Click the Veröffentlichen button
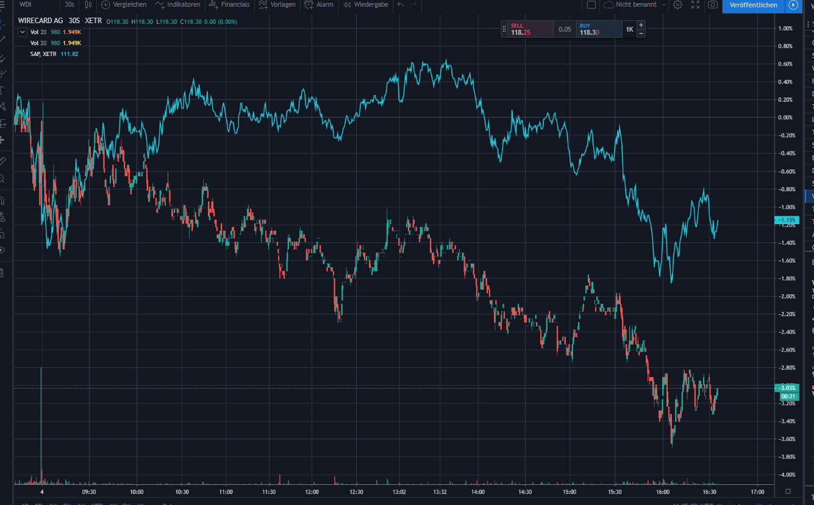The image size is (814, 505). click(x=752, y=6)
